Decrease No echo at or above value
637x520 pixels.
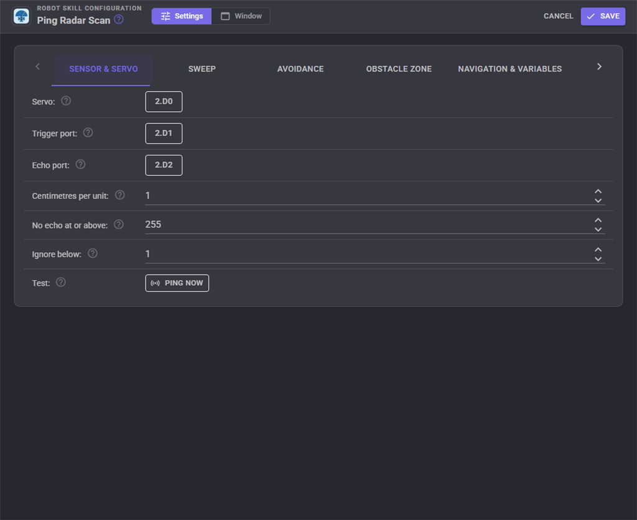pos(598,230)
